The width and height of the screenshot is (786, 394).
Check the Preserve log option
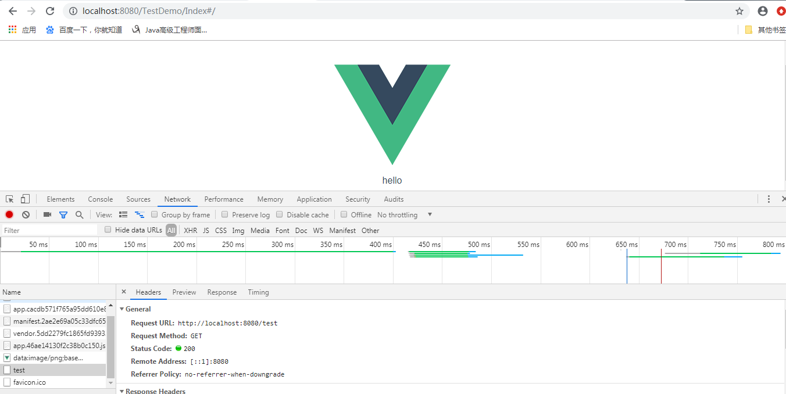(x=224, y=214)
